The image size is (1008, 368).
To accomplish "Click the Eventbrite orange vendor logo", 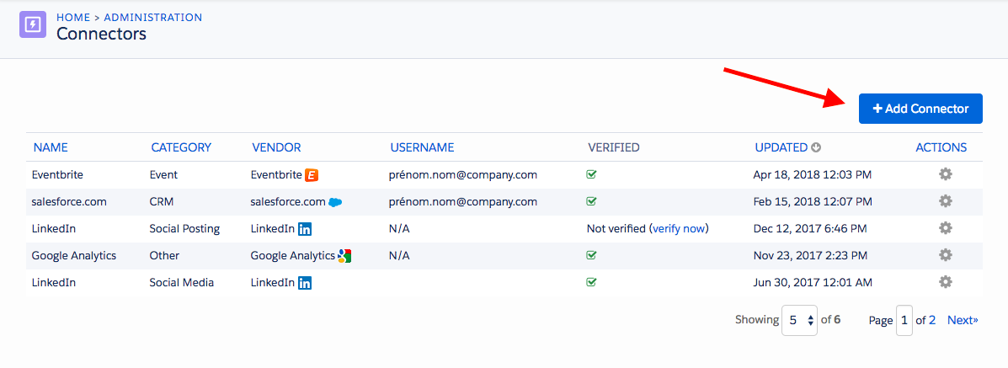I will [312, 174].
